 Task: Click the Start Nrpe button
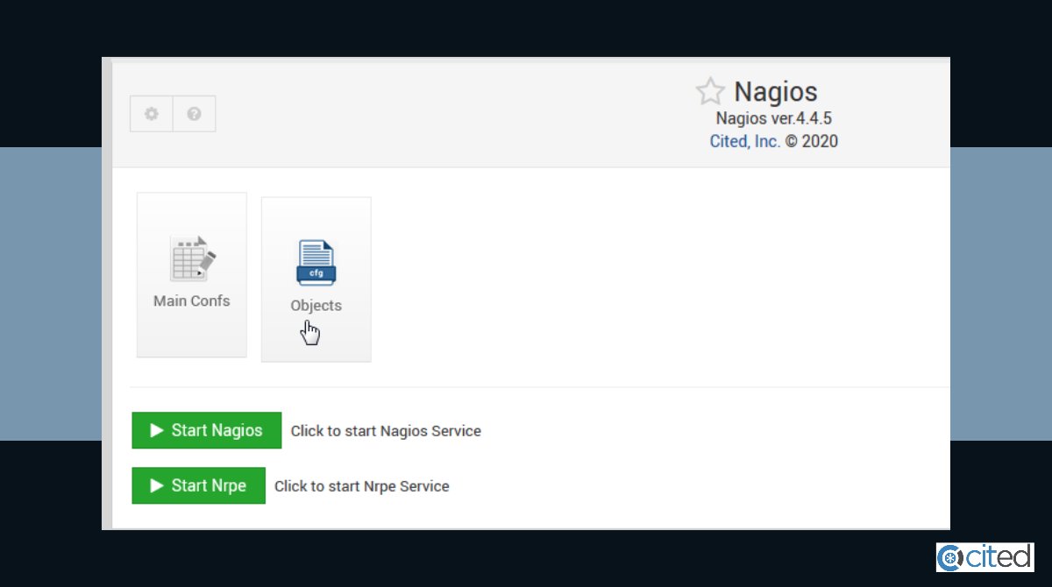pyautogui.click(x=199, y=485)
